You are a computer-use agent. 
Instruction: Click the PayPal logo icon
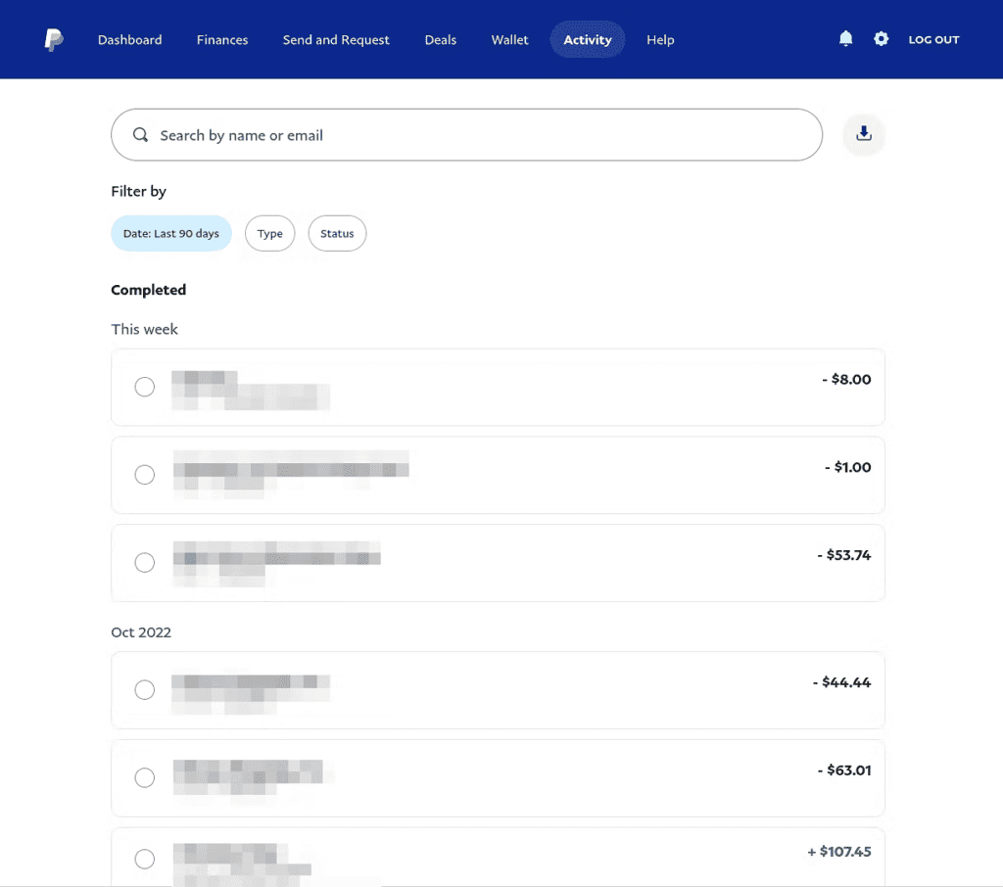point(54,40)
